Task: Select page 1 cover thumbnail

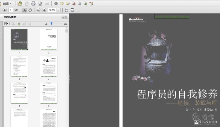Action: click(19, 39)
